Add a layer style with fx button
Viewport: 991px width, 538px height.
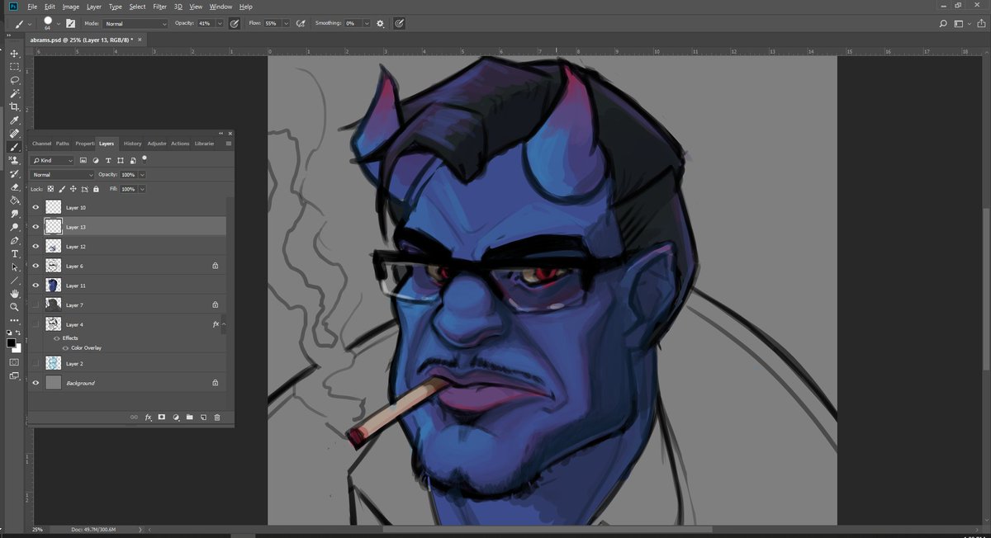[149, 418]
